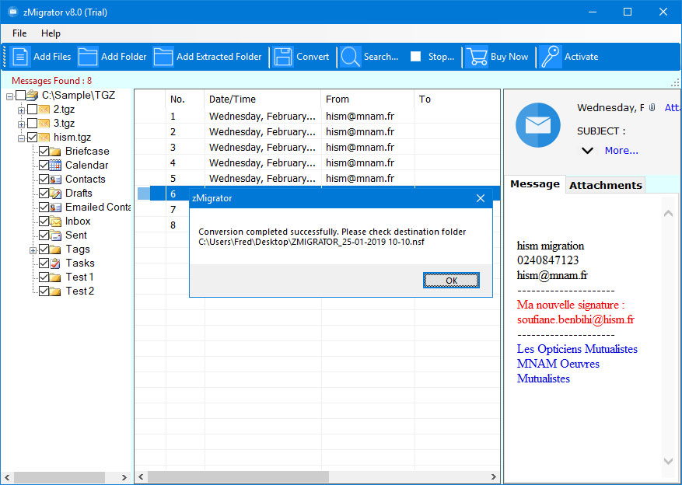This screenshot has height=485, width=682.
Task: Click the Calendar folder icon
Action: point(55,165)
